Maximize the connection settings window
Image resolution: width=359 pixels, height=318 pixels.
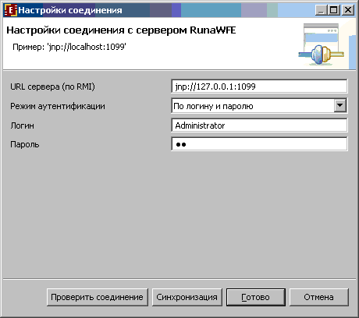click(334, 10)
